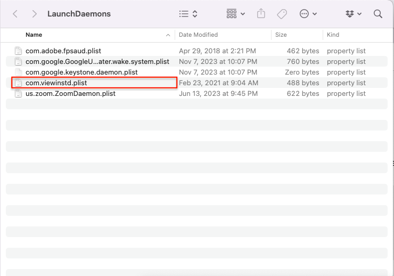The width and height of the screenshot is (394, 276).
Task: Click date Apr 29, 2018 at 2:21 PM
Action: tap(217, 51)
